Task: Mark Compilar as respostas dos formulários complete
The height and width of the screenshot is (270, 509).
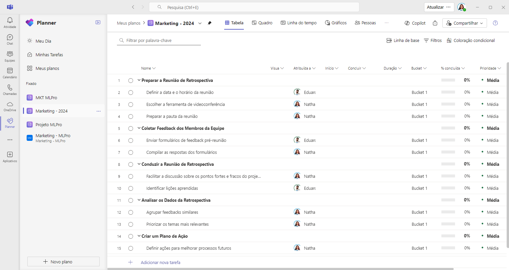Action: (x=131, y=152)
